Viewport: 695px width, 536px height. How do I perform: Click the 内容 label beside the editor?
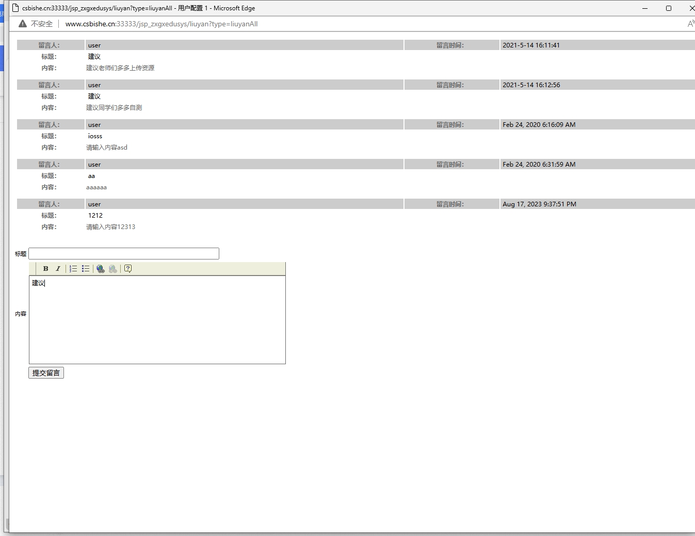pos(21,314)
